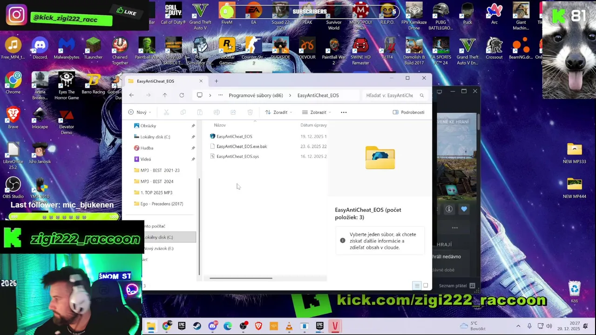Open the Chrome desktop shortcut
The image size is (596, 335).
pyautogui.click(x=13, y=83)
